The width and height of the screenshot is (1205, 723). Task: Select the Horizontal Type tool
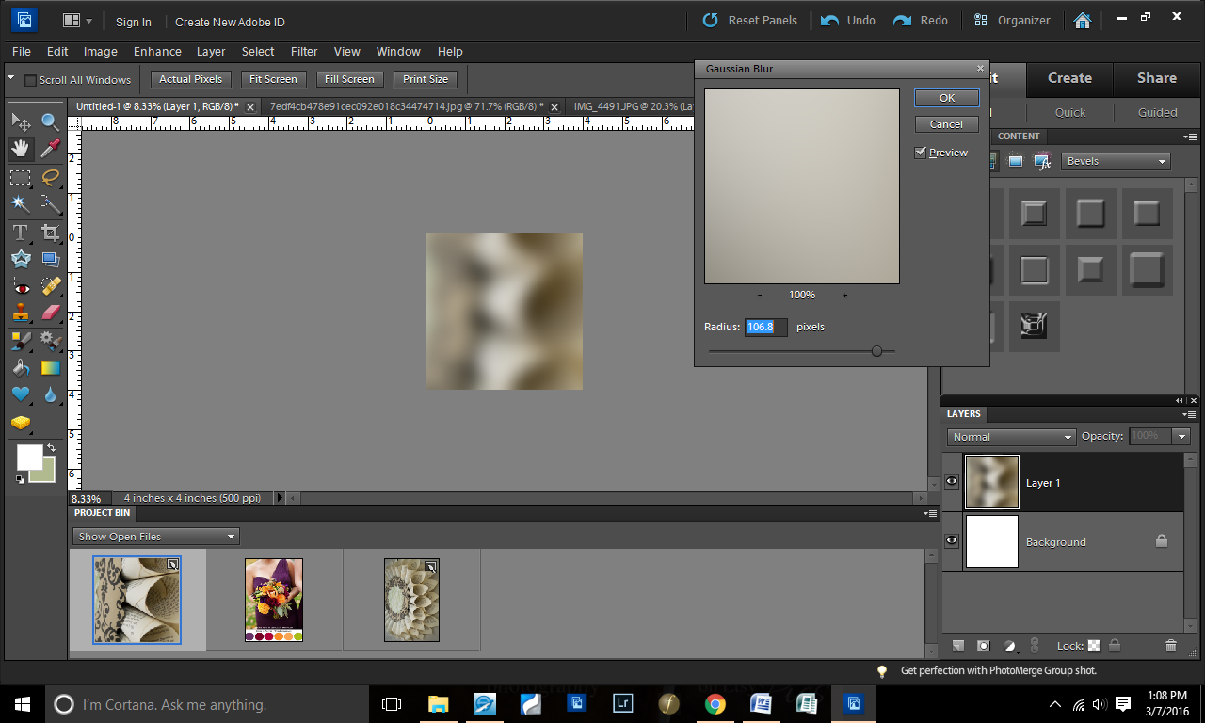[21, 233]
